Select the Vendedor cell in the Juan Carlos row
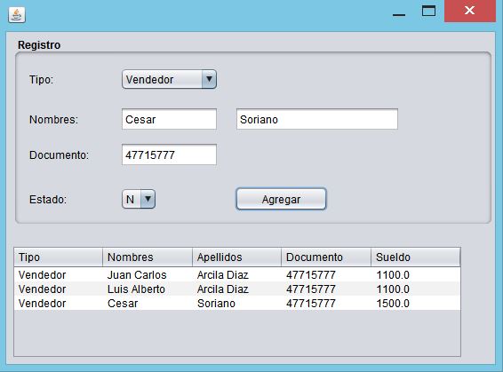503x372 pixels. click(58, 275)
